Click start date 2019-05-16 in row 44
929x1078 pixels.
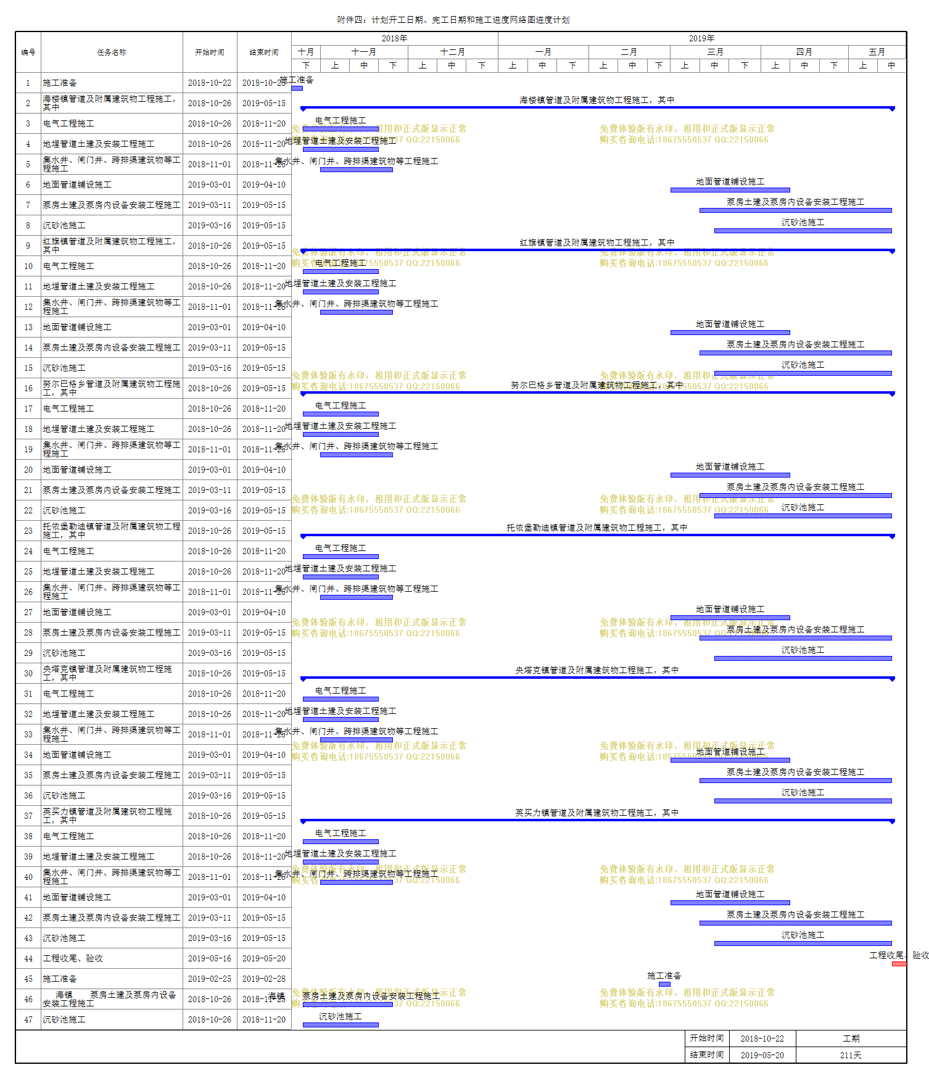tap(210, 958)
